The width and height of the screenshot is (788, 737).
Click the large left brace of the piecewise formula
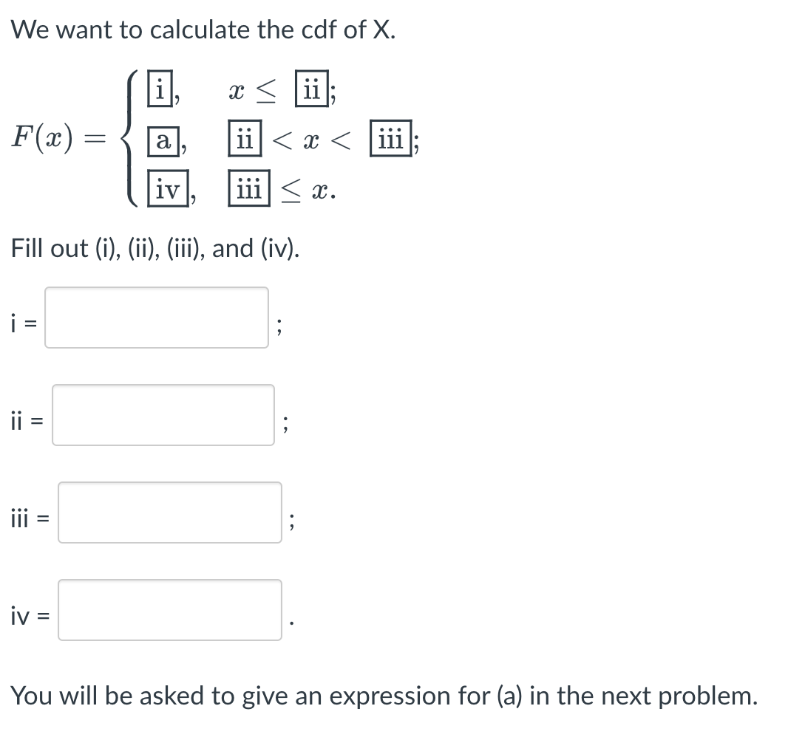point(130,138)
